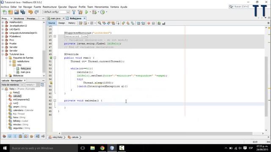Toggle Show Inner Classes in Navigator
Image resolution: width=271 pixels, height=152 pixels.
(26, 136)
